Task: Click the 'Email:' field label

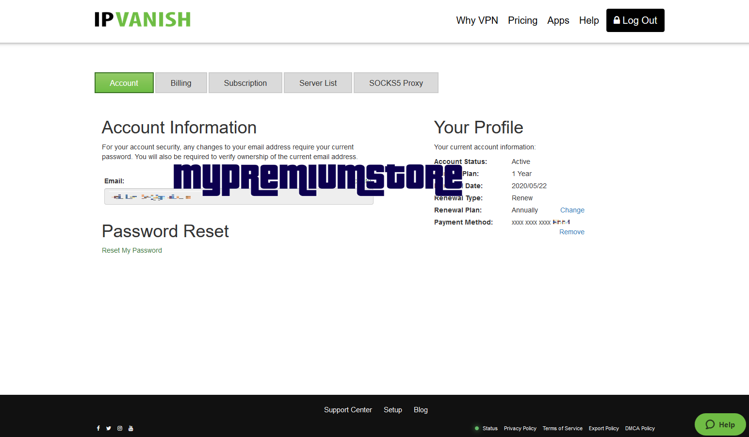Action: tap(114, 181)
